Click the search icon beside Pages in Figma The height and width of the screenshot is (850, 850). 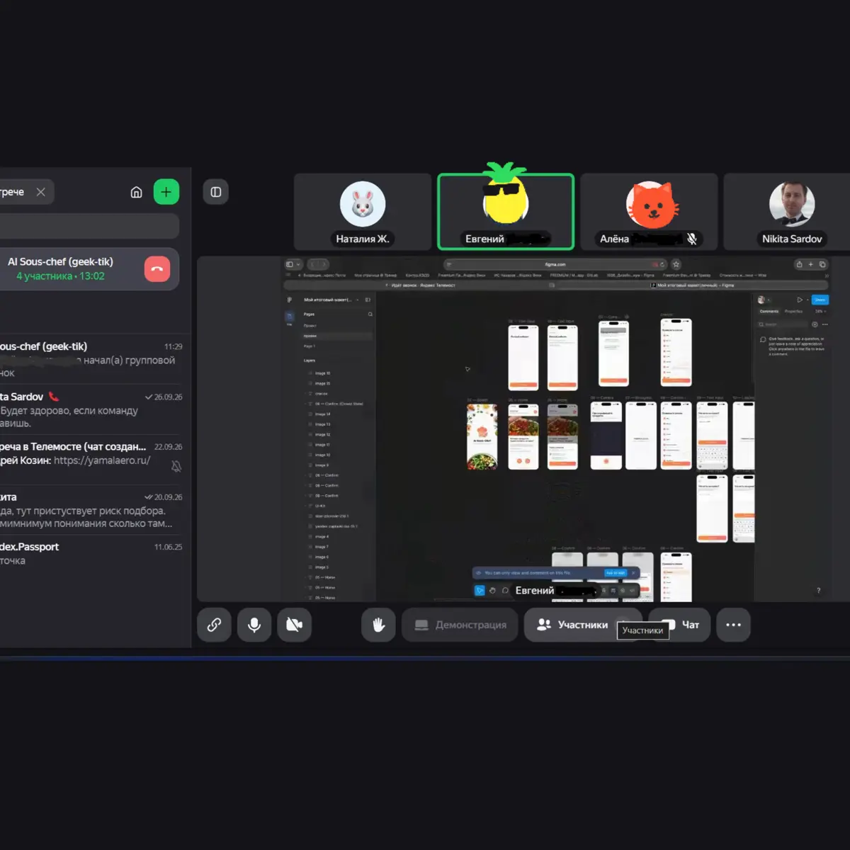[x=370, y=314]
